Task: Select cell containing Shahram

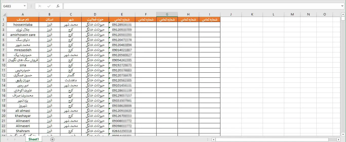Action: coord(23,131)
